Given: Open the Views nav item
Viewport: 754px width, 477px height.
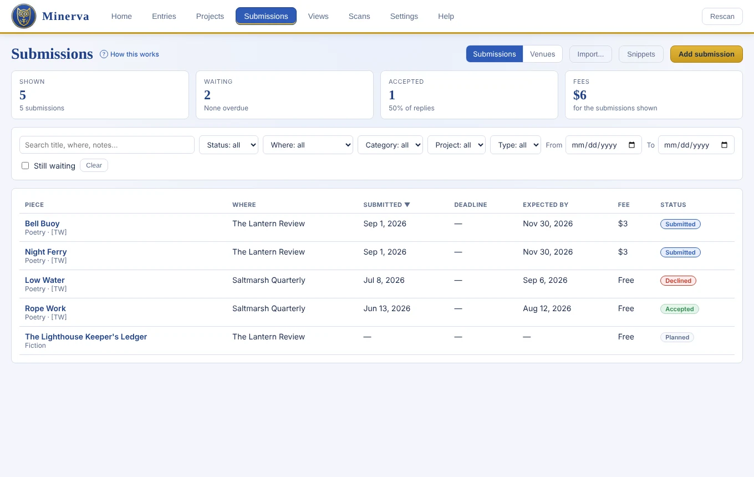Looking at the screenshot, I should pos(318,16).
